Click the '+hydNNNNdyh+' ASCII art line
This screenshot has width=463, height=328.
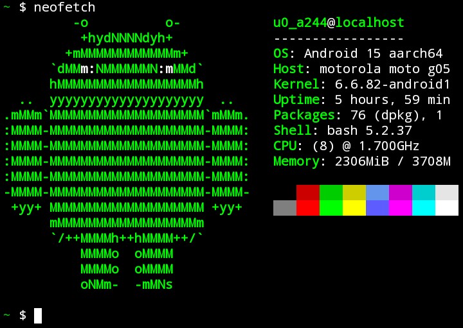127,39
